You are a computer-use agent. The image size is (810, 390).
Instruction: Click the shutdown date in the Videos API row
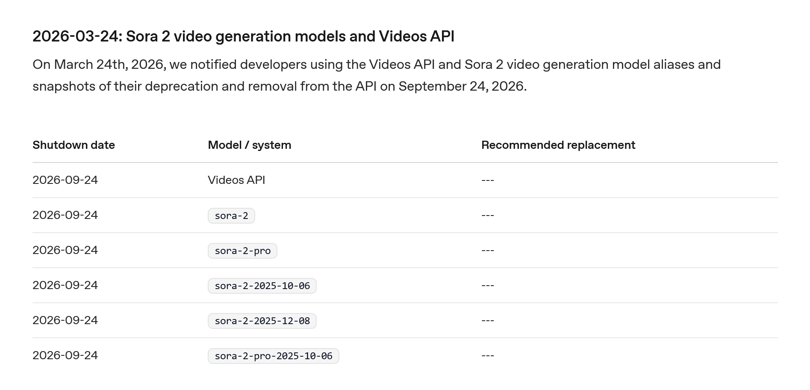coord(65,180)
